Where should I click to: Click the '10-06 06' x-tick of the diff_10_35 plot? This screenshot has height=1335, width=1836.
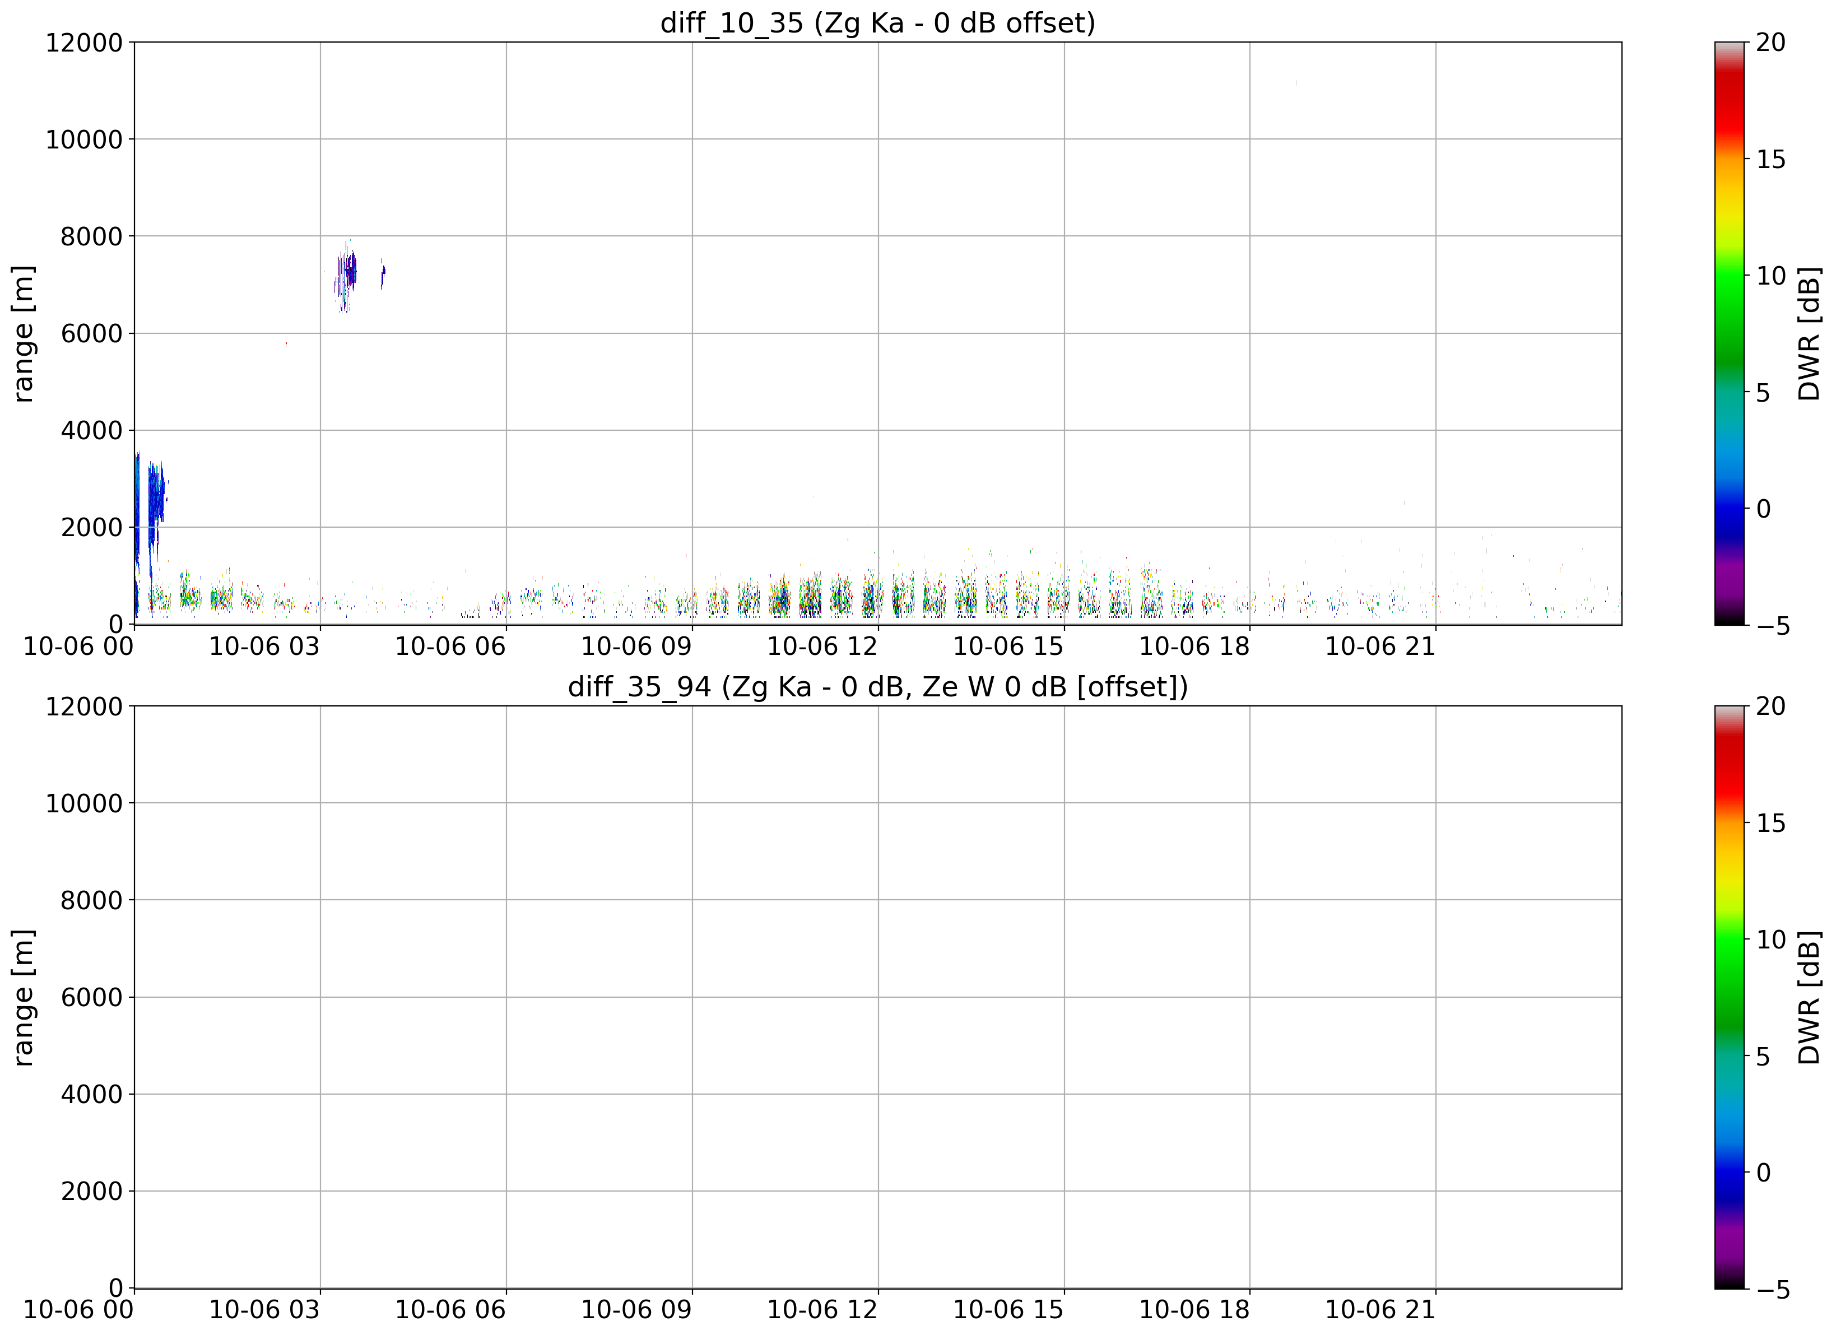point(450,646)
